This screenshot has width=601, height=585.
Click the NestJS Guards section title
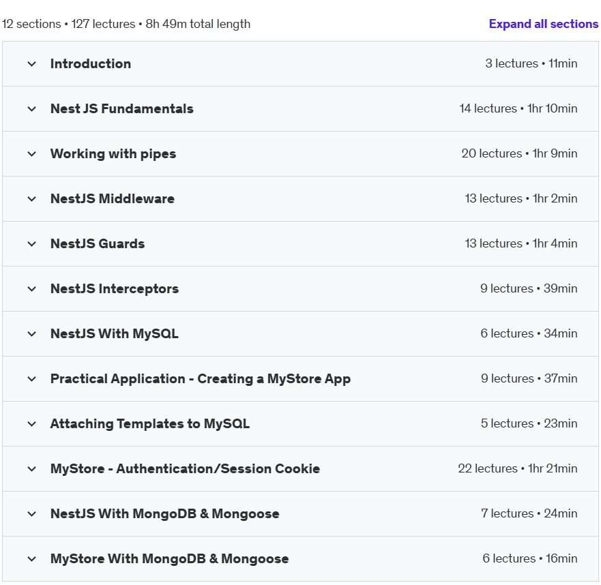(x=98, y=243)
